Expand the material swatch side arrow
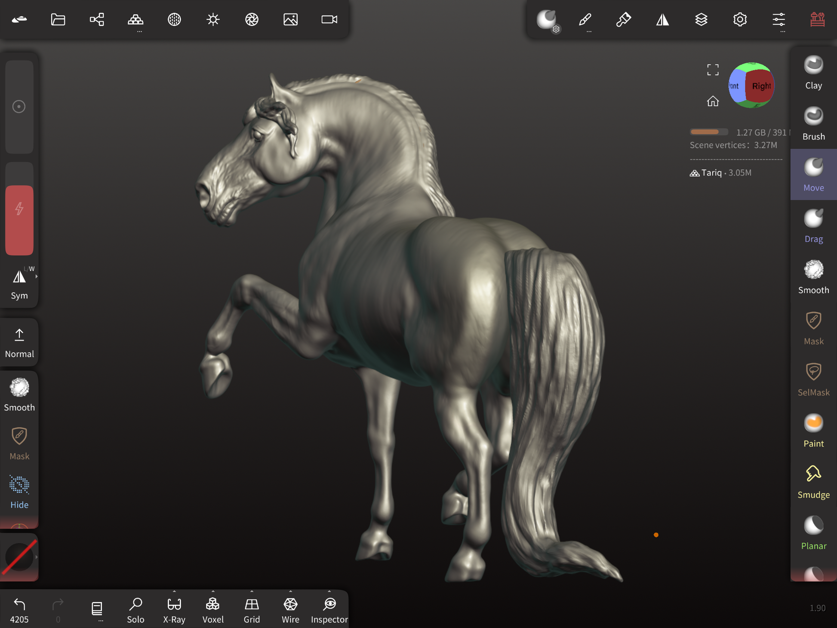This screenshot has width=837, height=628. click(x=37, y=557)
